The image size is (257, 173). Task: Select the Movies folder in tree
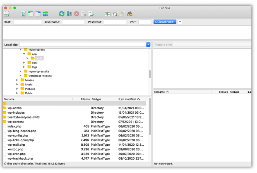point(29,80)
